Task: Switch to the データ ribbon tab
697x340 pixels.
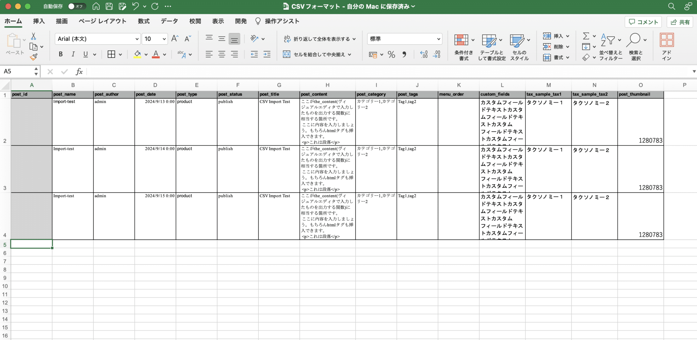Action: (x=169, y=21)
